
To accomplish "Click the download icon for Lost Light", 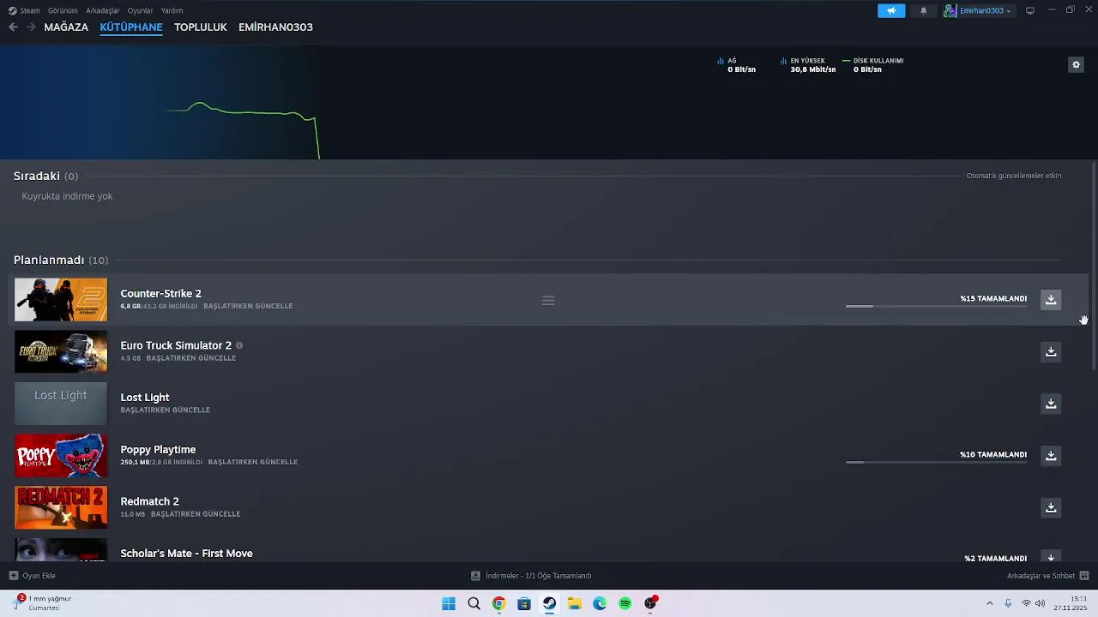I will tap(1051, 404).
